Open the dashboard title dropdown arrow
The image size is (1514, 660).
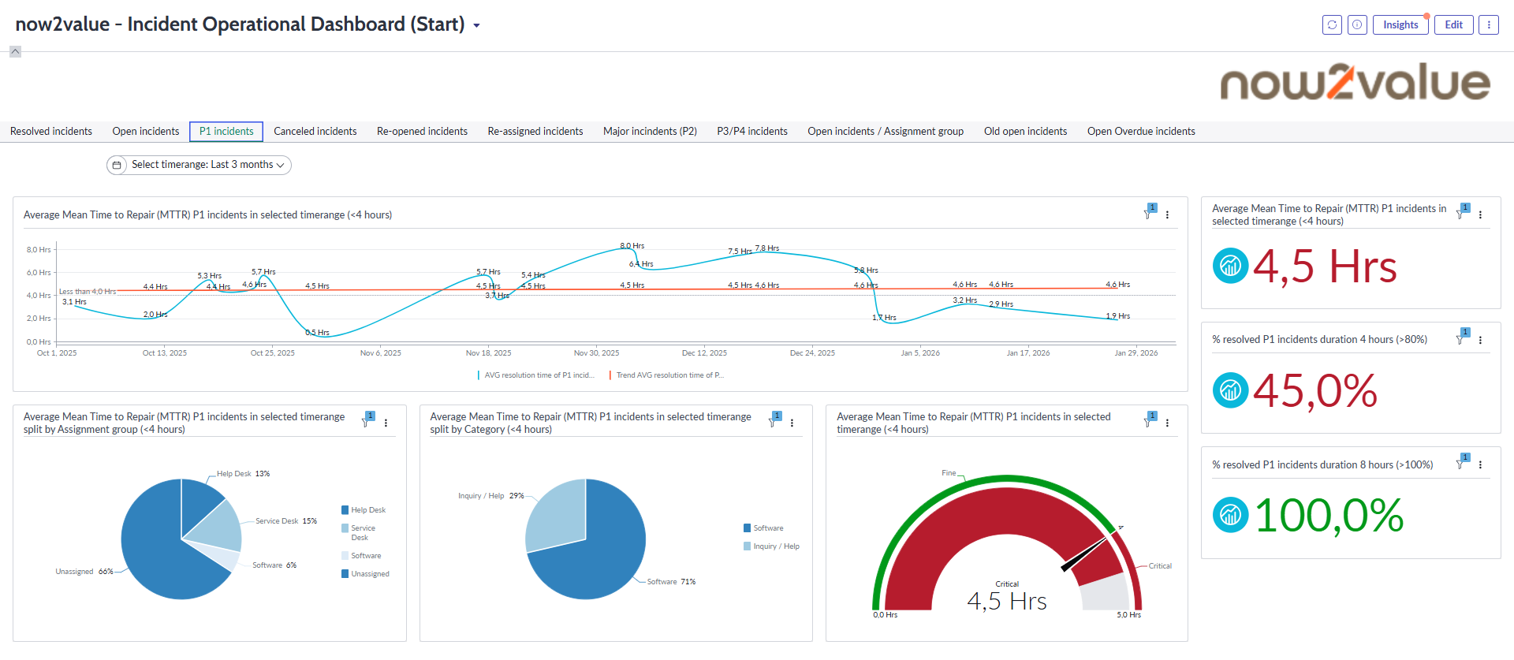[x=476, y=26]
